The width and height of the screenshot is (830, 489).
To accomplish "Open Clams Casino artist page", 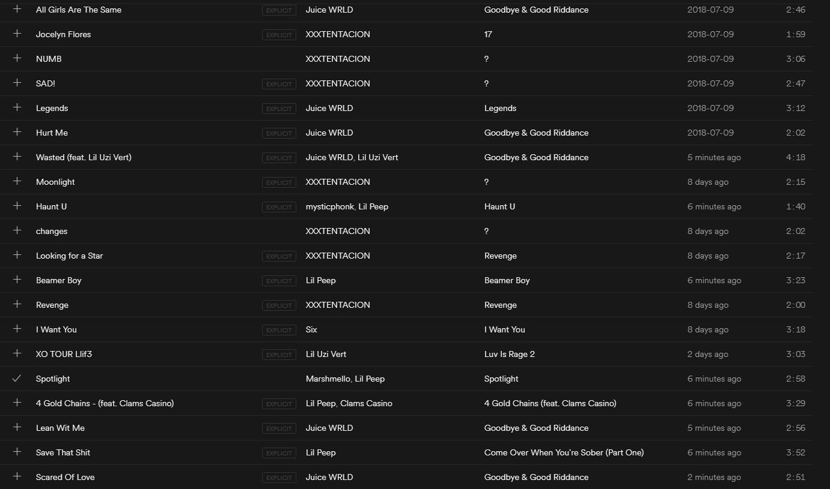I will coord(367,403).
